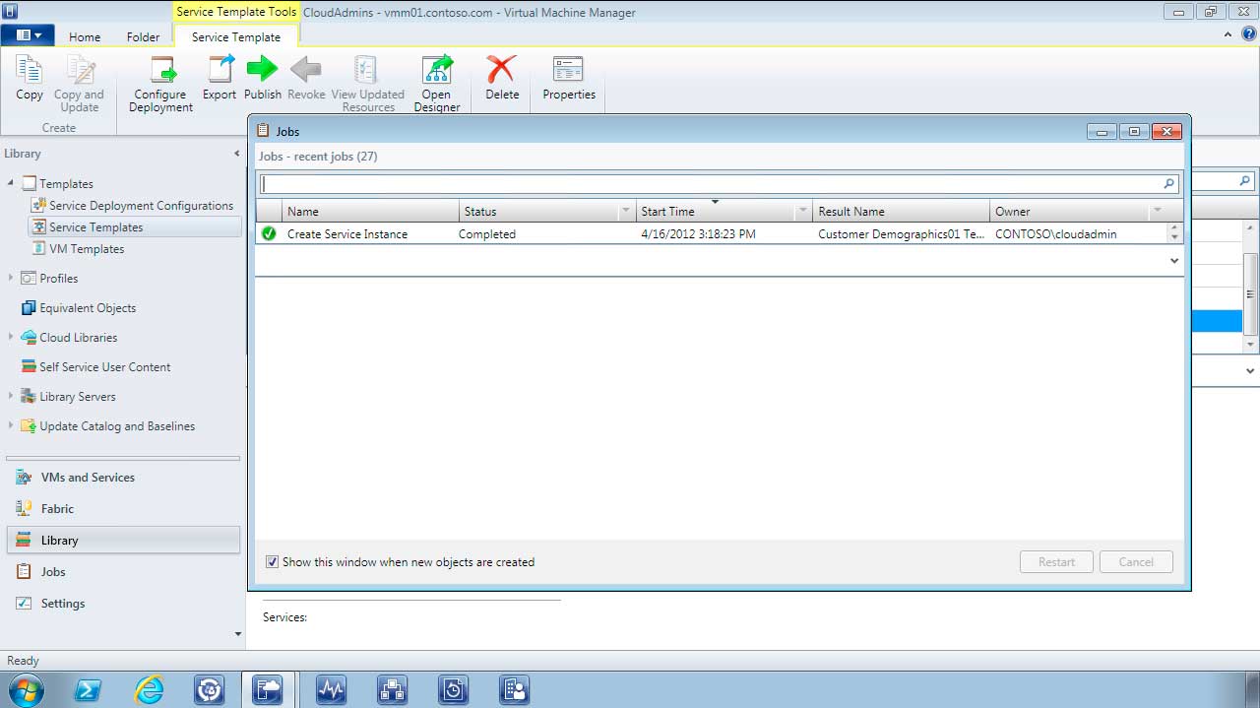Expand Update Catalog and Baselines node

(11, 425)
